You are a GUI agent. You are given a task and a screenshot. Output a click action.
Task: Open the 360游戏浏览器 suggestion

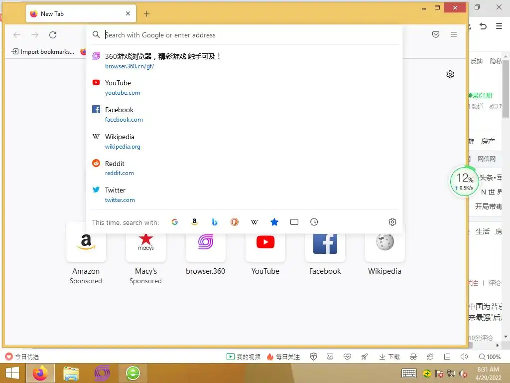(244, 61)
